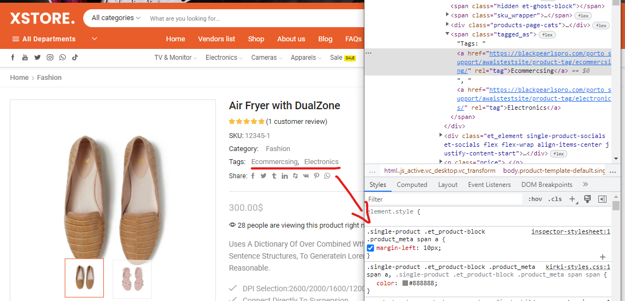This screenshot has width=625, height=301.
Task: Open About us menu item
Action: click(x=291, y=39)
